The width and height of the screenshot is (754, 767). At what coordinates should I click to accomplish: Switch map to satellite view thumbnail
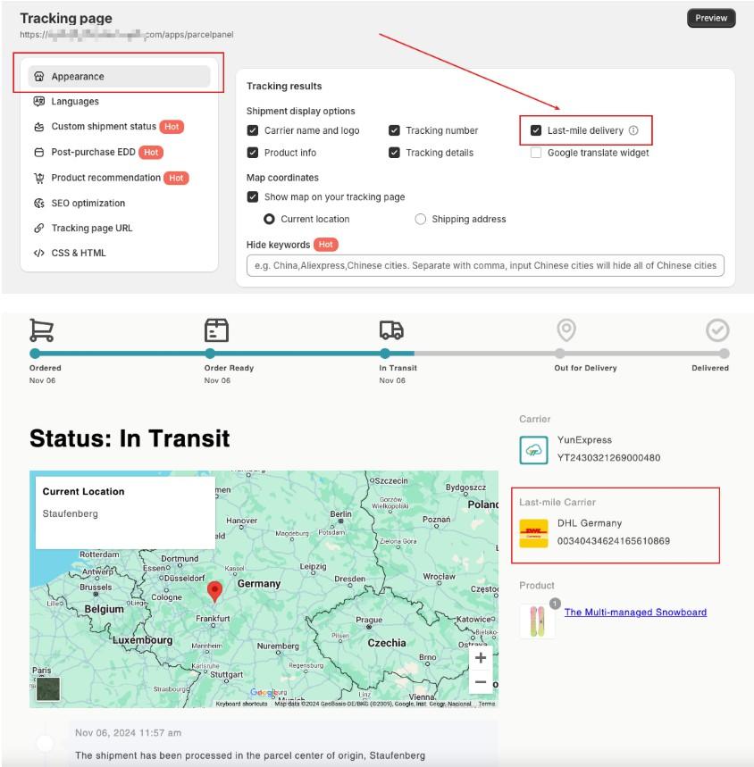tap(48, 688)
